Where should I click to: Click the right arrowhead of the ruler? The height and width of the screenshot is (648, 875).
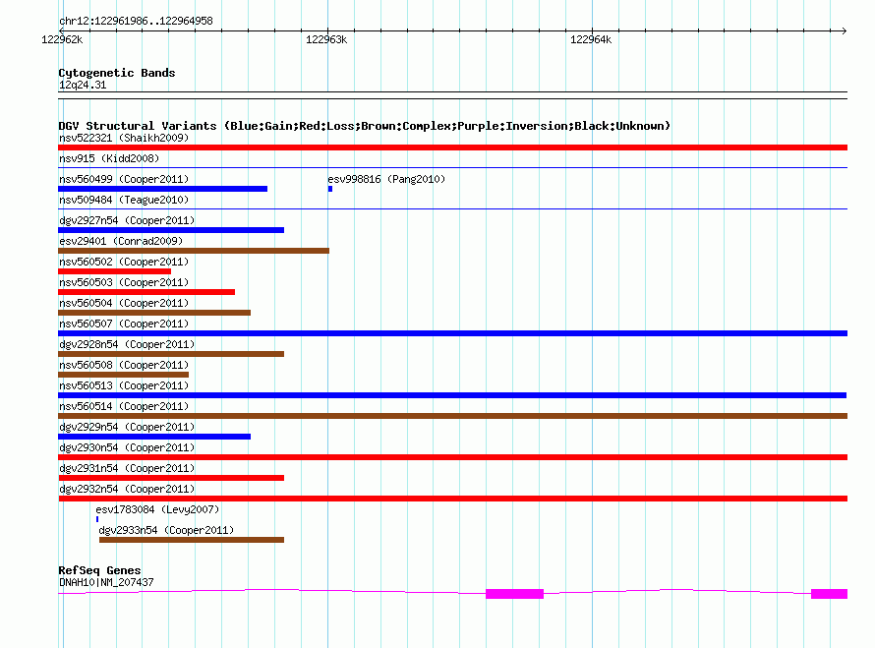point(844,30)
